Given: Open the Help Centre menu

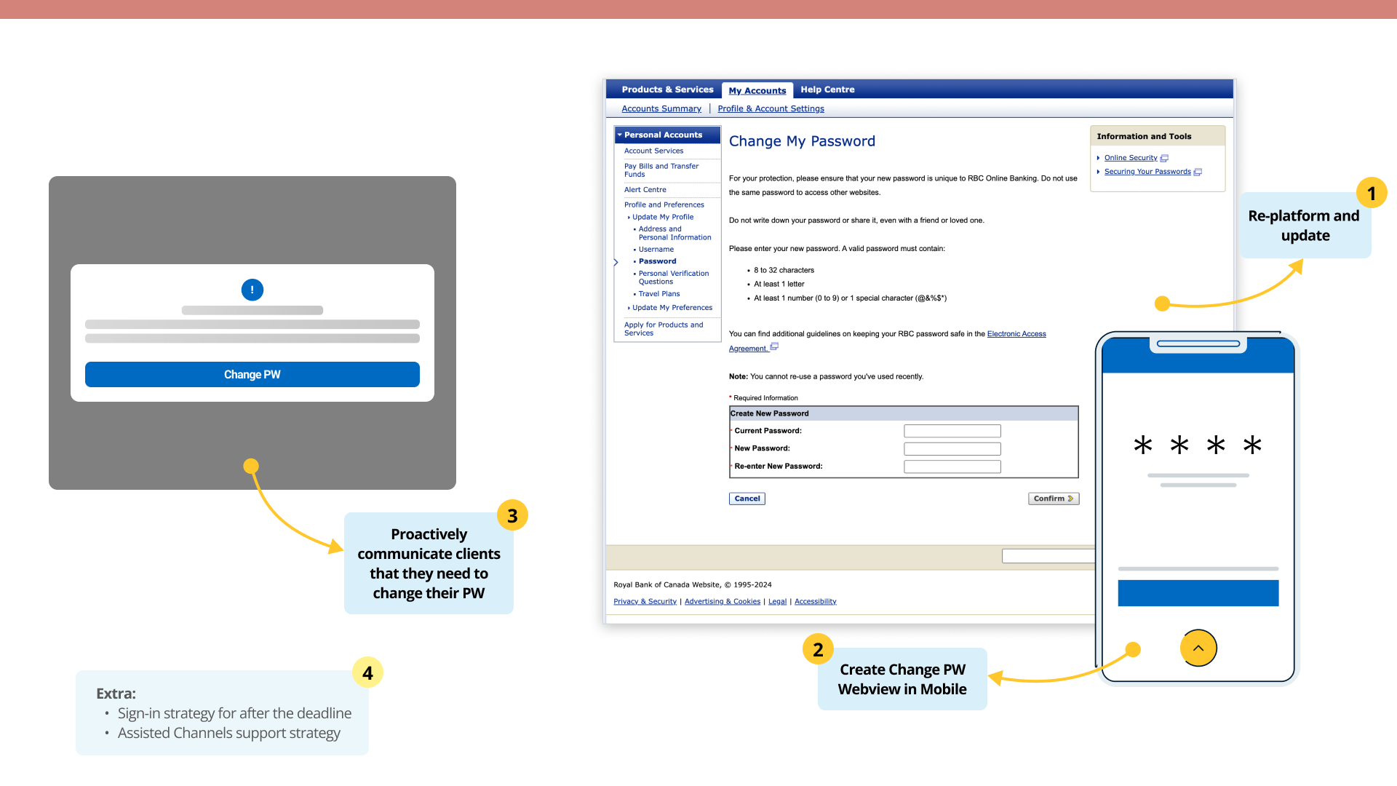Looking at the screenshot, I should (x=827, y=90).
